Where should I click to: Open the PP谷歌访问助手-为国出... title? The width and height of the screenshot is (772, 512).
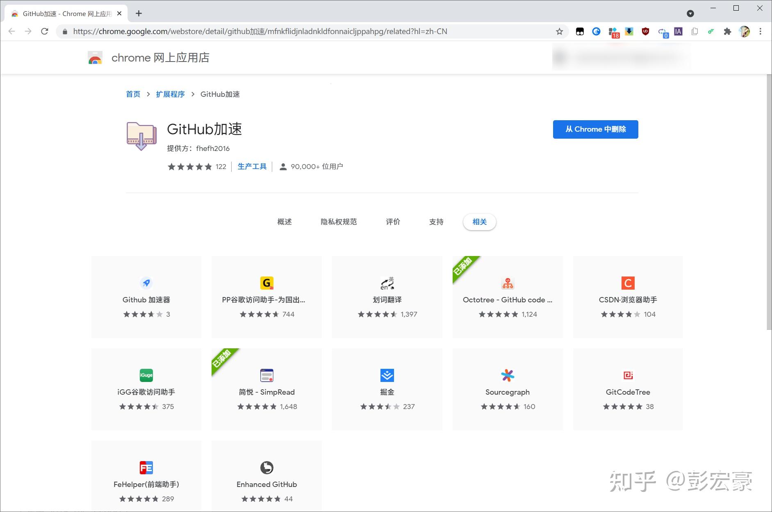point(264,300)
